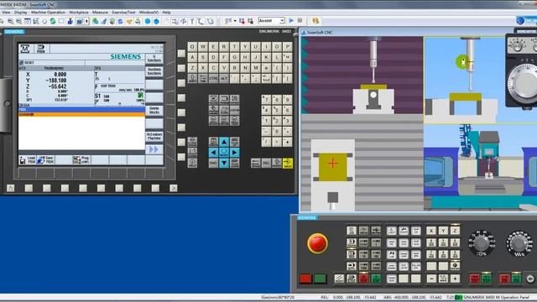
Task: Click the P key on CNC keyboard
Action: click(x=287, y=47)
